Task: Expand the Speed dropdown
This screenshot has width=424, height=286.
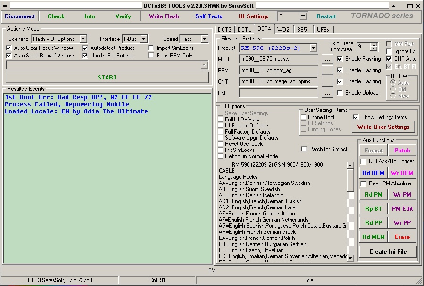Action: click(204, 39)
